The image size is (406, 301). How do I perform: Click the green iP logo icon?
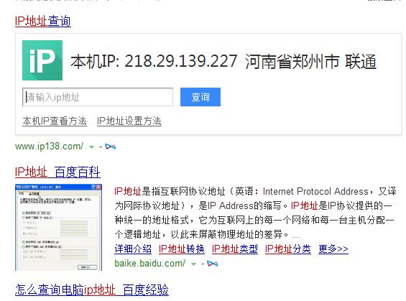42,60
